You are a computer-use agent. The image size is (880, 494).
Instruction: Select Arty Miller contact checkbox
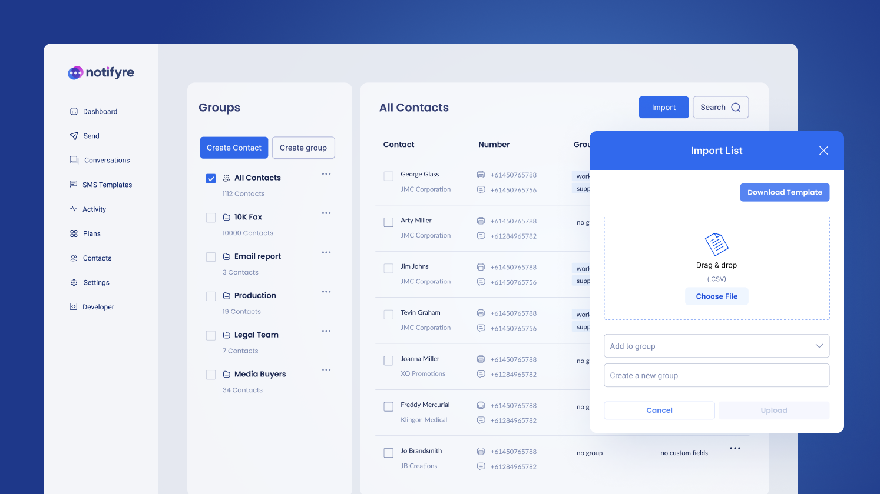(x=389, y=222)
